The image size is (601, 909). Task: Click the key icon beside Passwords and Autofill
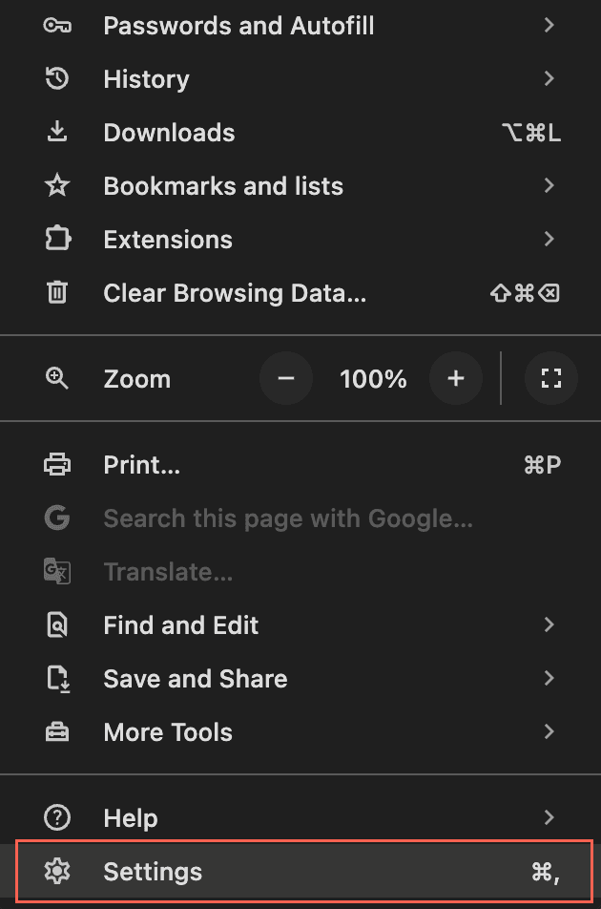click(57, 26)
